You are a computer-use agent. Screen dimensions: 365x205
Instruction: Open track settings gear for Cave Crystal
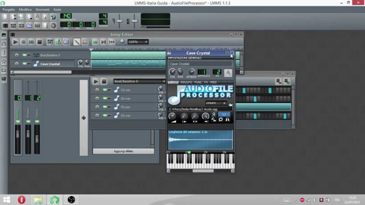[x=17, y=64]
